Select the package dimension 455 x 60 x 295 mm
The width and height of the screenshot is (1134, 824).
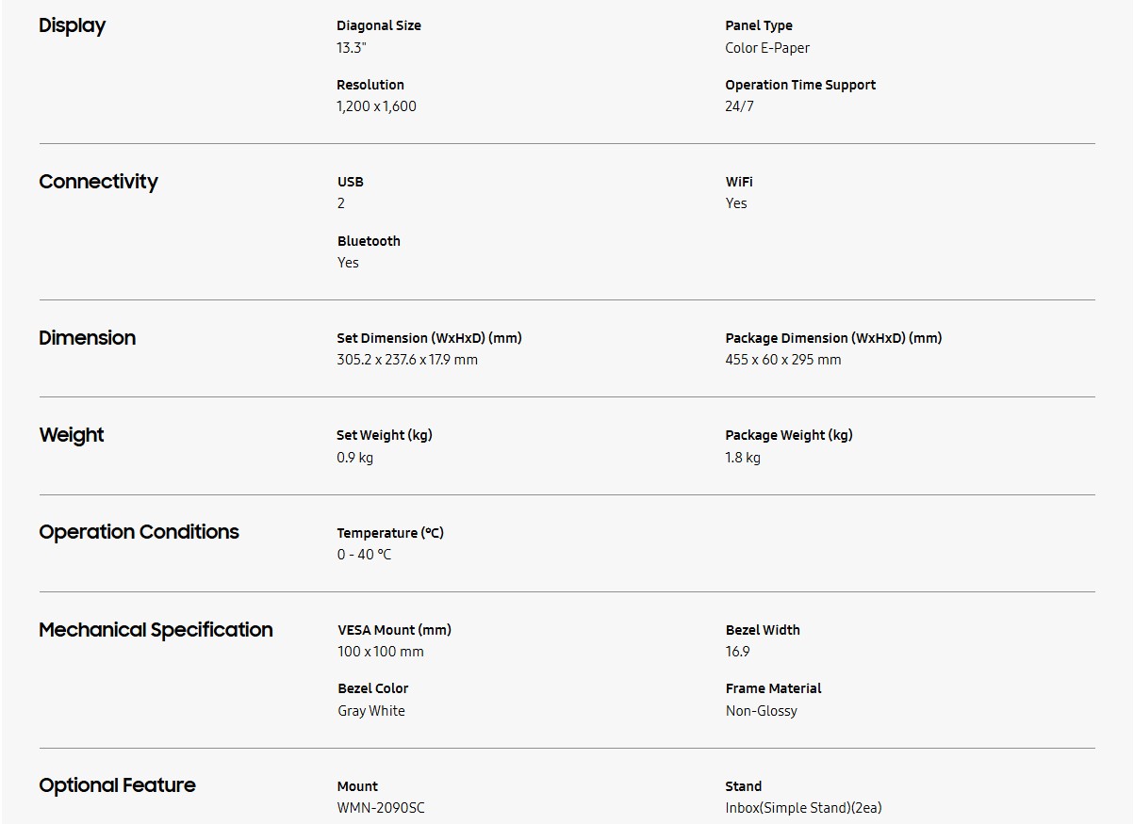tap(783, 360)
